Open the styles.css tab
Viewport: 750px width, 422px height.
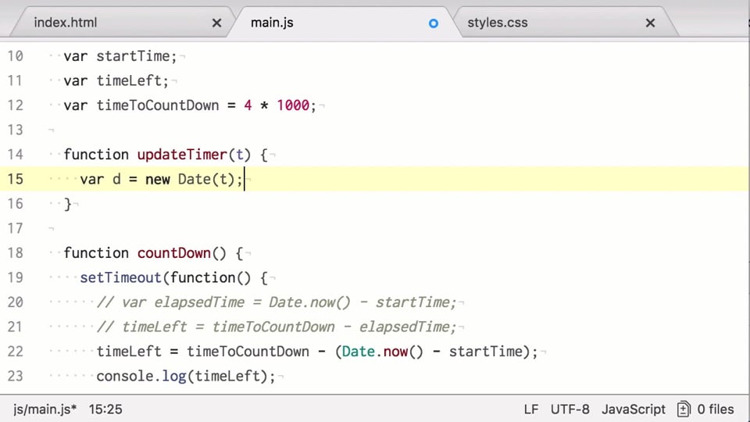(498, 23)
